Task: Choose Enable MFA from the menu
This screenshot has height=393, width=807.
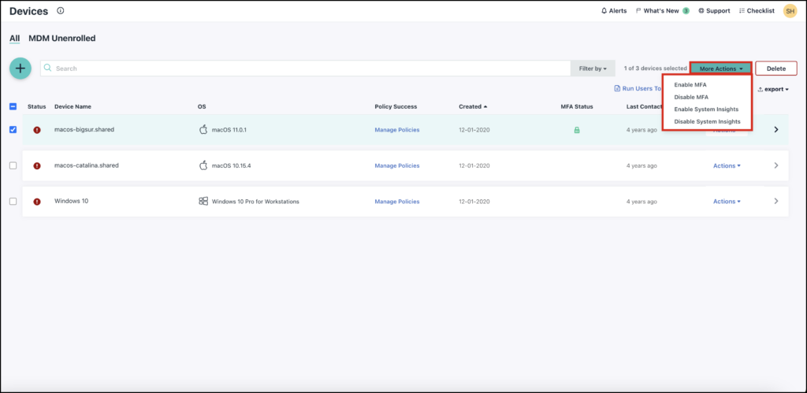Action: (690, 85)
